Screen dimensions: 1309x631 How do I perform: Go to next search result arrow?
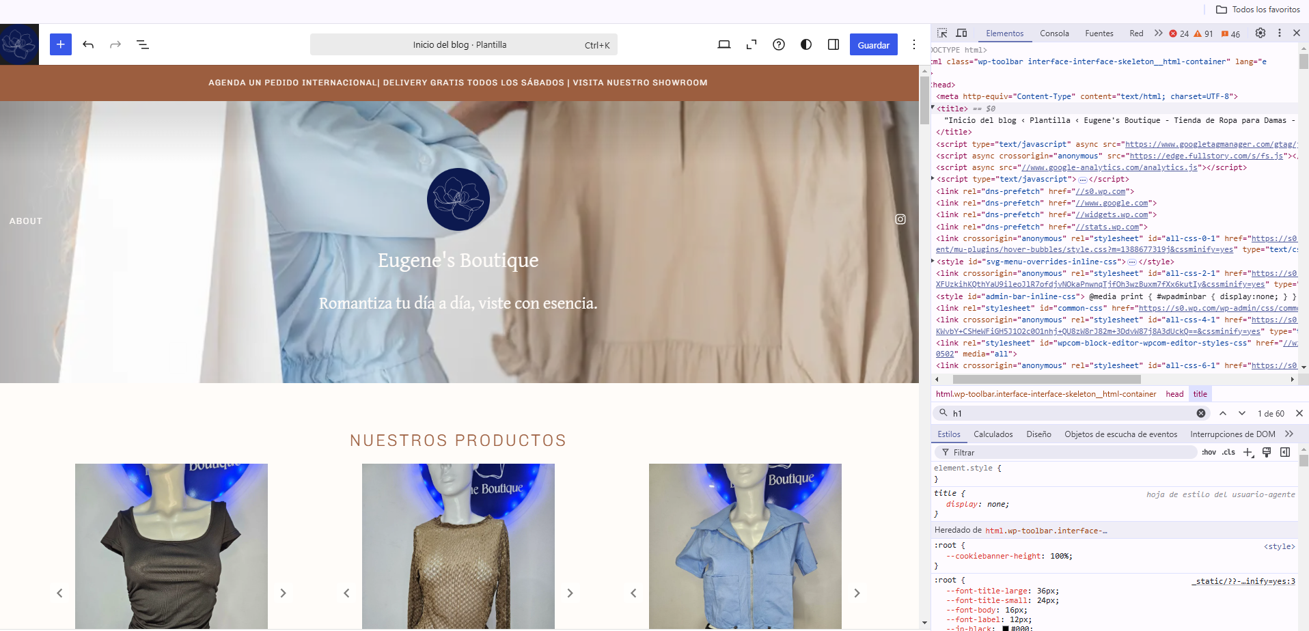pos(1242,413)
